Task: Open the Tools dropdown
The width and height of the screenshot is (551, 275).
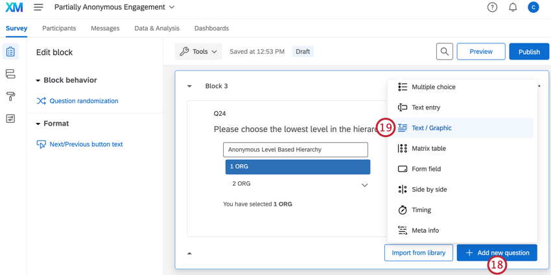Action: tap(198, 52)
